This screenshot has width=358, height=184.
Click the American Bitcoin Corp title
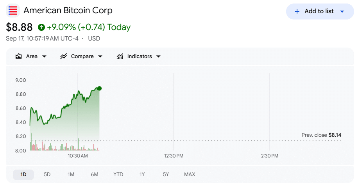pos(68,11)
